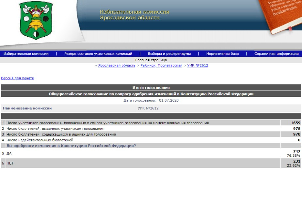Screen dimensions: 302x201
Task: Select the invalid ballots row value 0
Action: click(299, 140)
